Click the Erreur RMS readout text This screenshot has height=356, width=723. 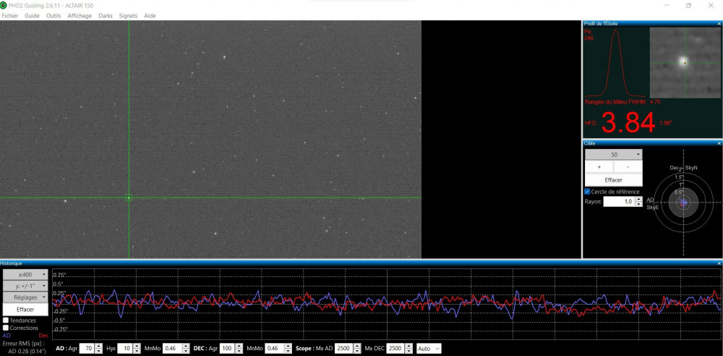(x=22, y=344)
